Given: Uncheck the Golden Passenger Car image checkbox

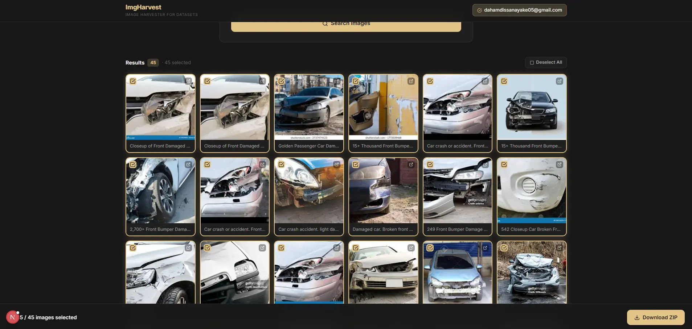Looking at the screenshot, I should 282,81.
